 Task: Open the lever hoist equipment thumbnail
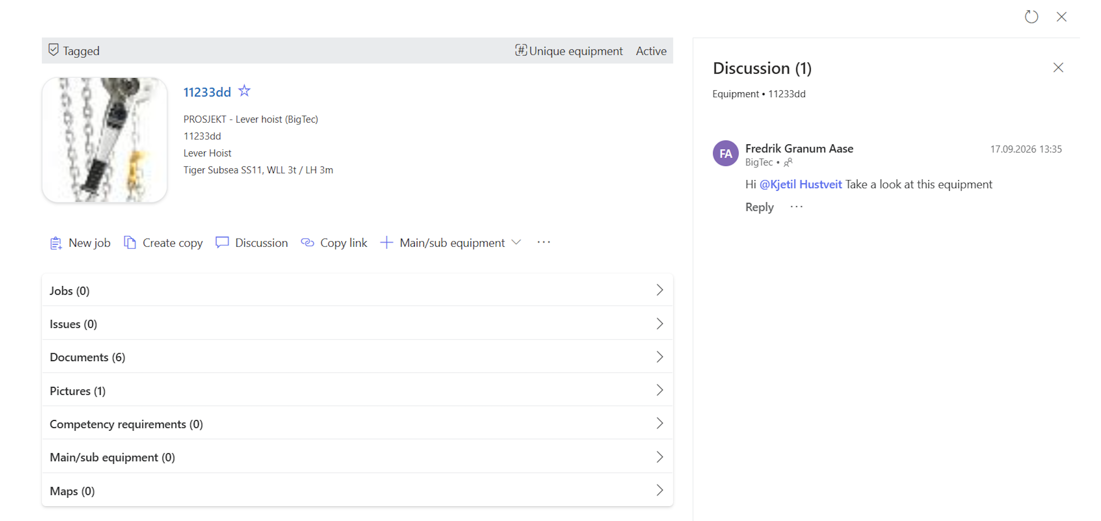pyautogui.click(x=105, y=140)
